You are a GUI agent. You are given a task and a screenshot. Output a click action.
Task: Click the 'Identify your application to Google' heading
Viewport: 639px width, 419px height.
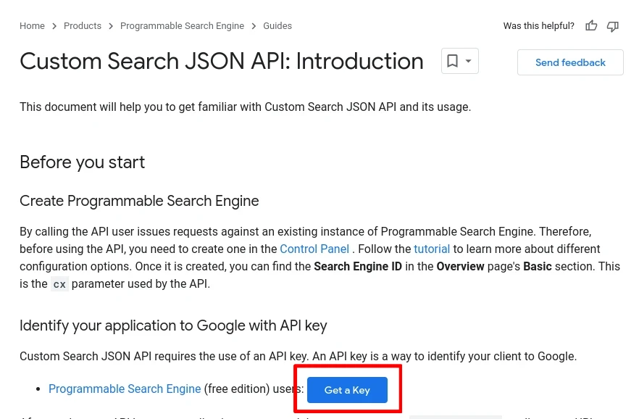point(173,325)
